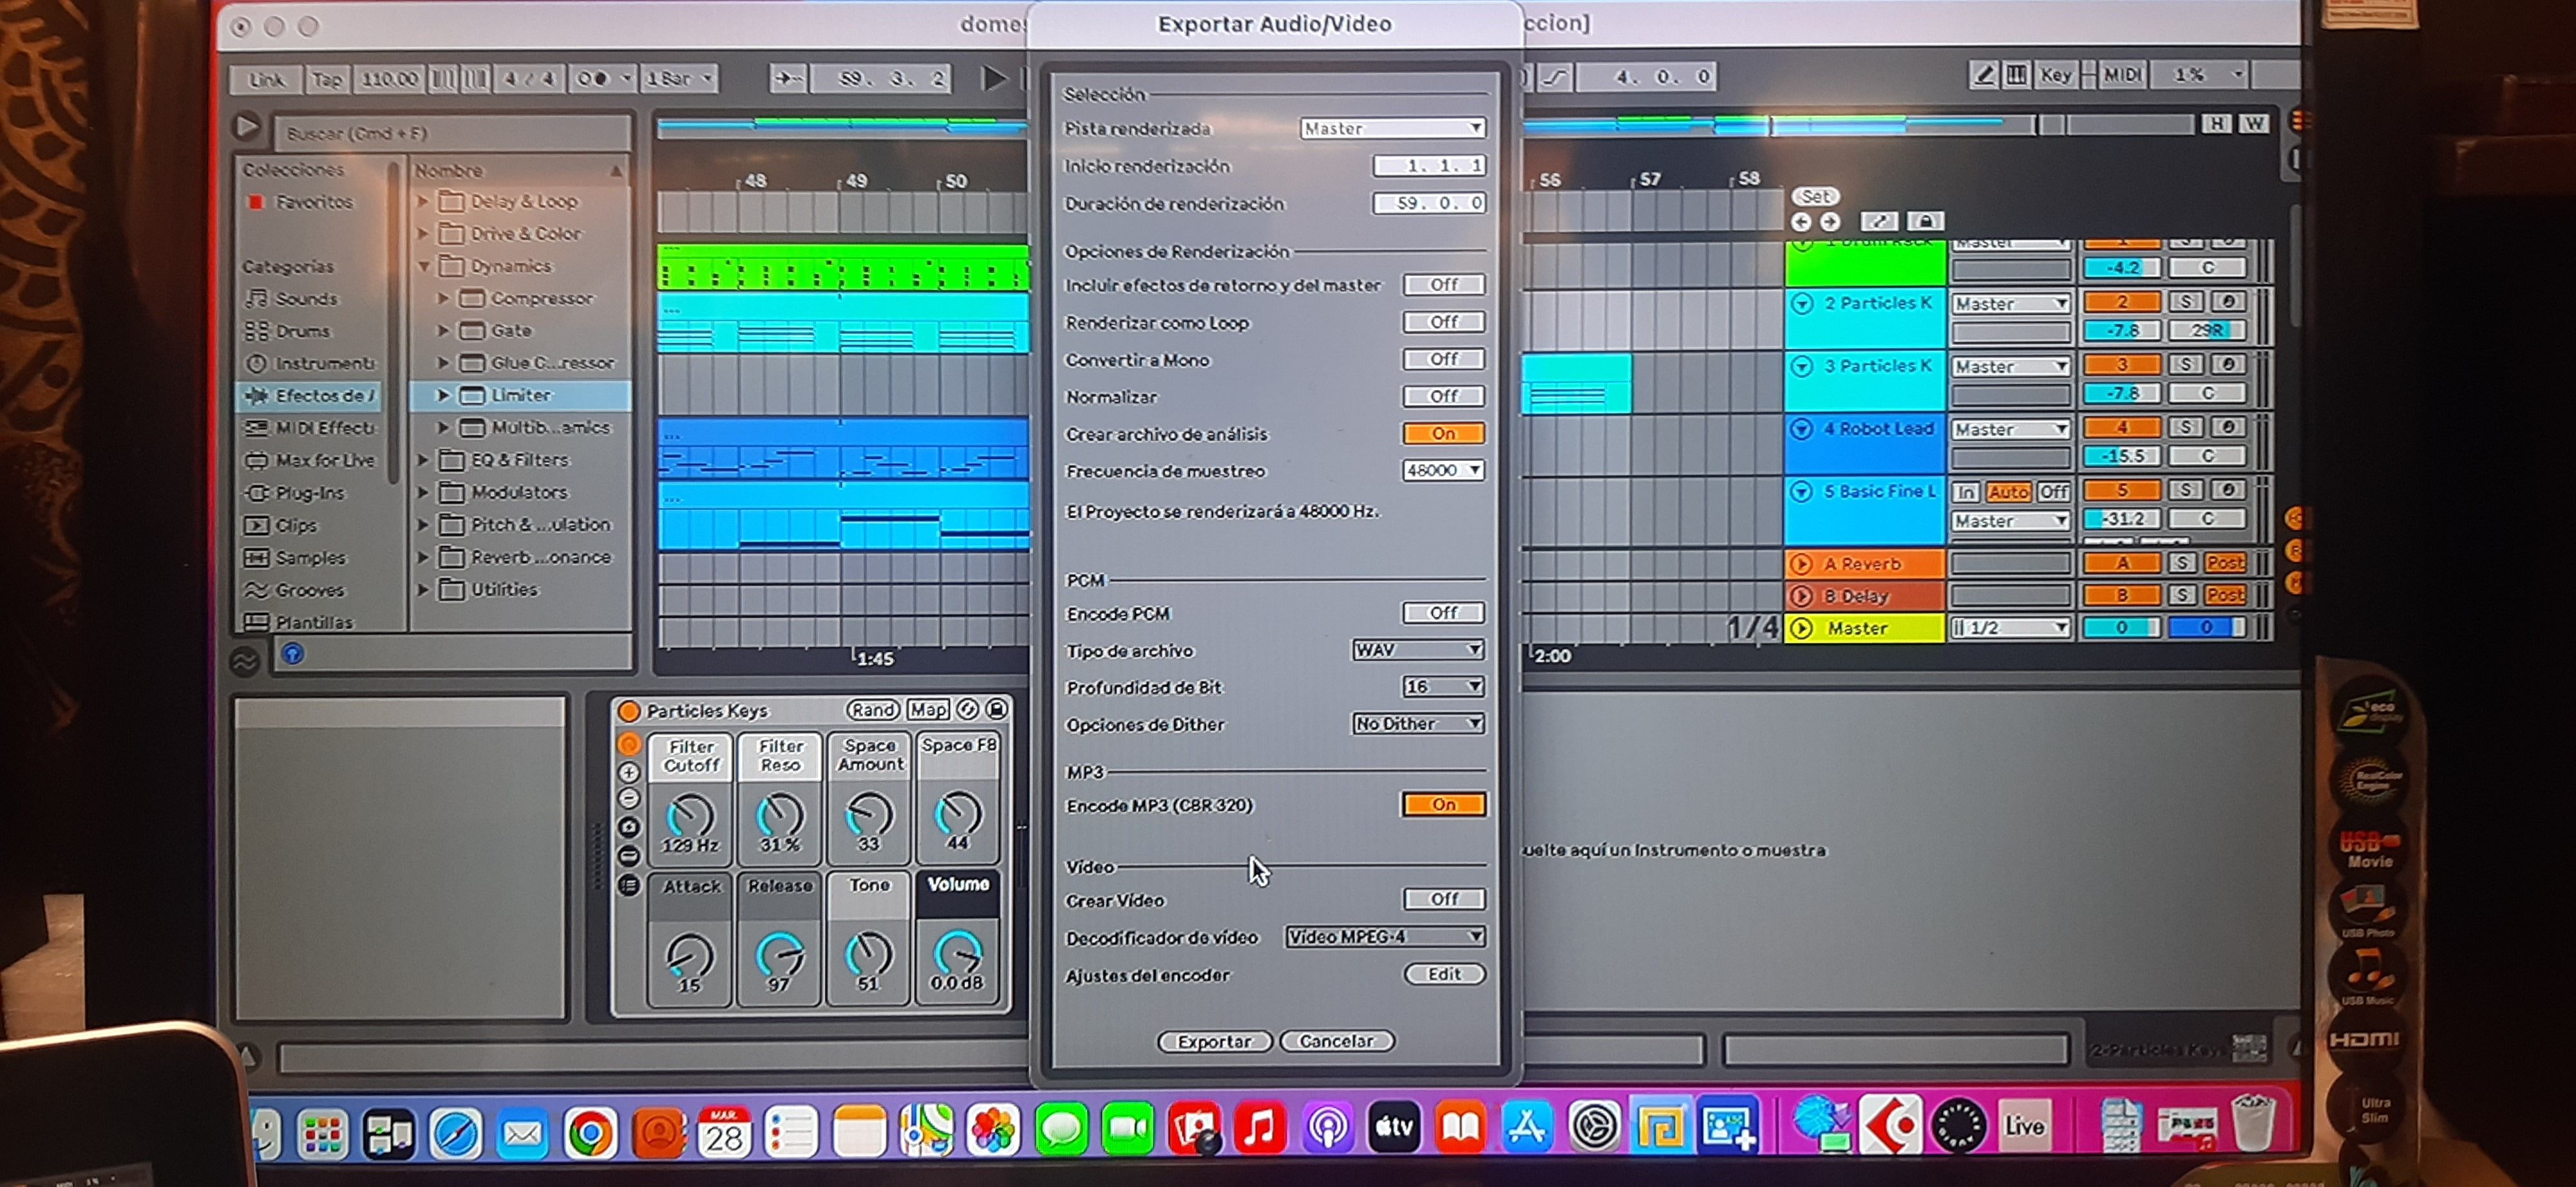Screen dimensions: 2576x1187
Task: Click the Tap tempo button
Action: 327,79
